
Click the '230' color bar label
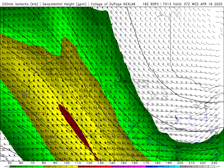click(x=214, y=163)
